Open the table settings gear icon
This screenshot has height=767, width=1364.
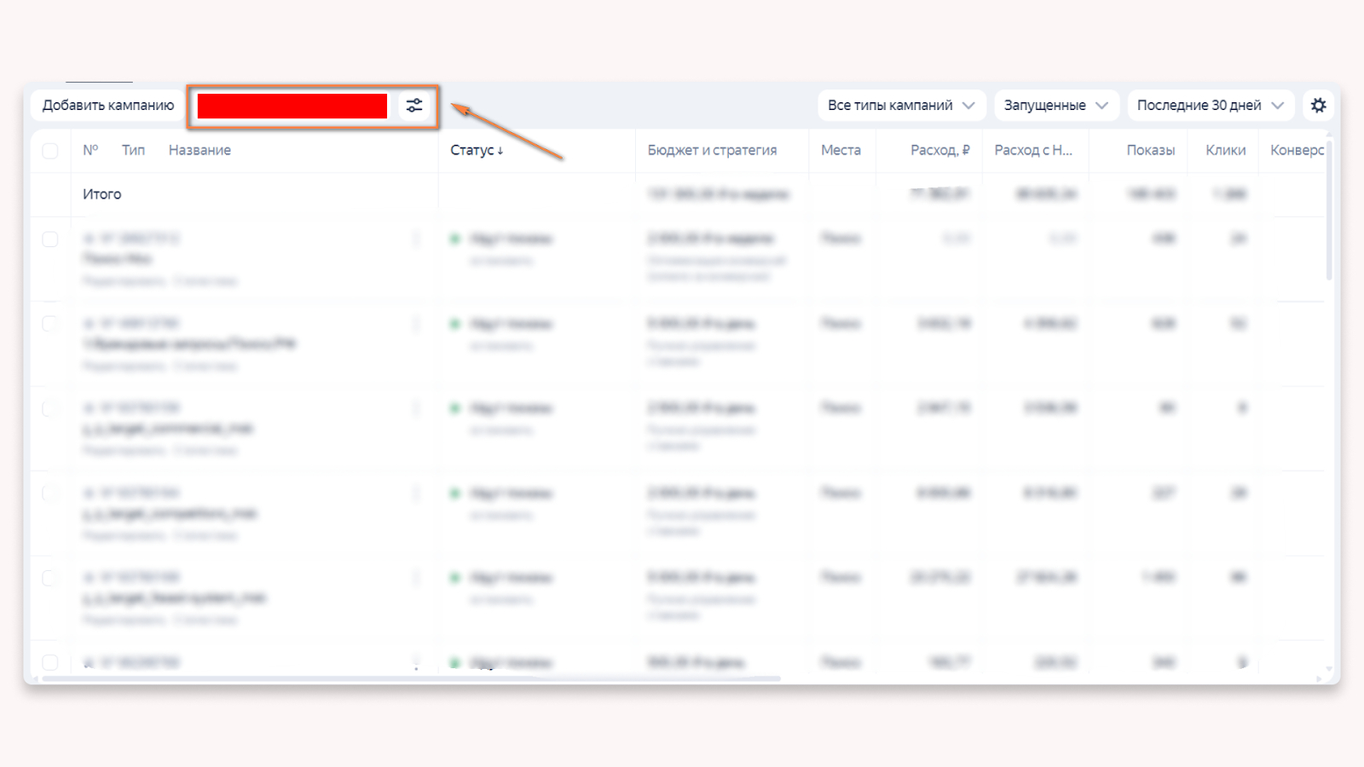click(1318, 106)
